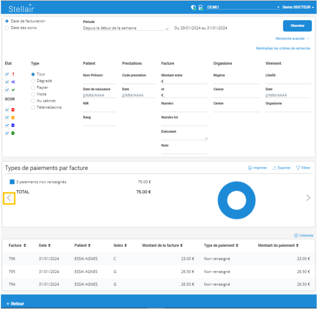
Task: Open the Colonnes gear settings
Action: click(296, 235)
